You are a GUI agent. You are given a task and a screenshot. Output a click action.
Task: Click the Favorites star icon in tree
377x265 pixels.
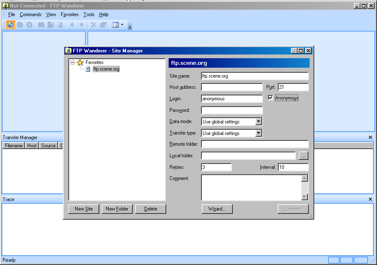[x=80, y=62]
